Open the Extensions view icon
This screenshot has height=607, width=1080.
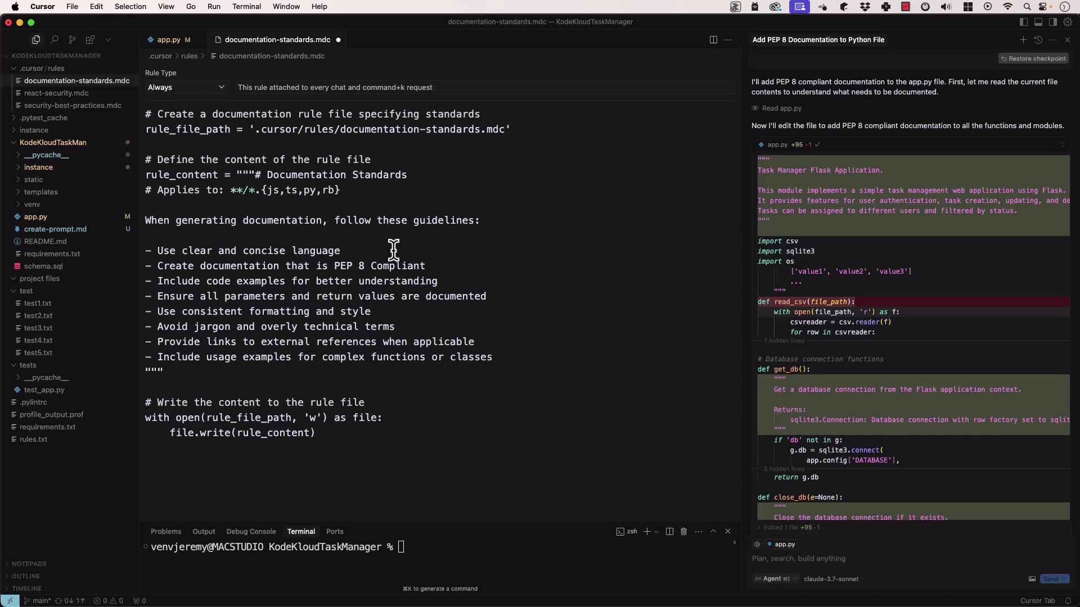(x=90, y=40)
